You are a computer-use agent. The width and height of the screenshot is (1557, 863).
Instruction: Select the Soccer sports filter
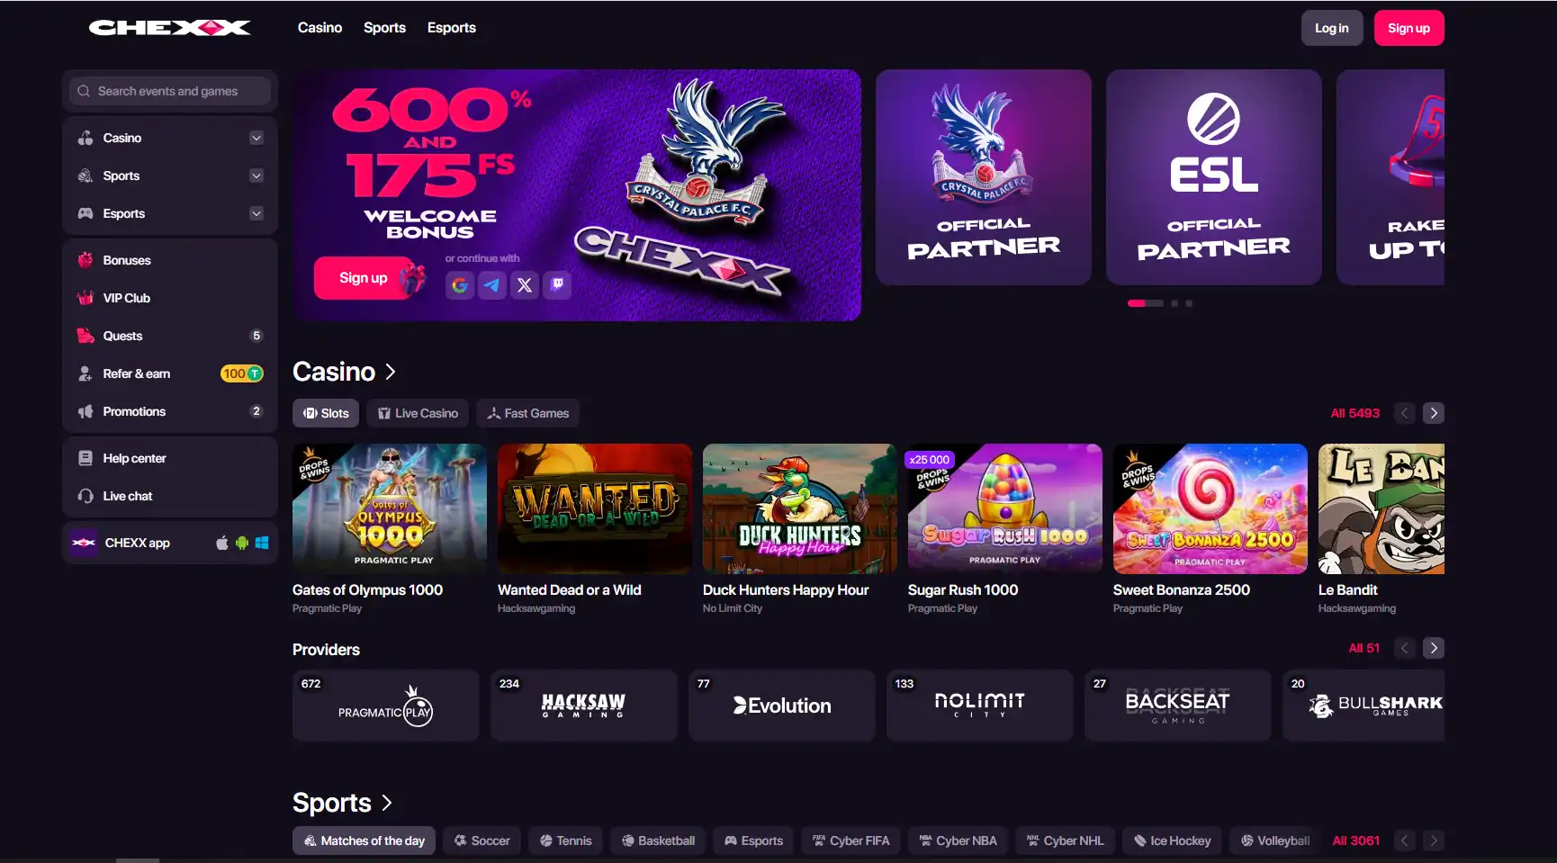click(482, 841)
